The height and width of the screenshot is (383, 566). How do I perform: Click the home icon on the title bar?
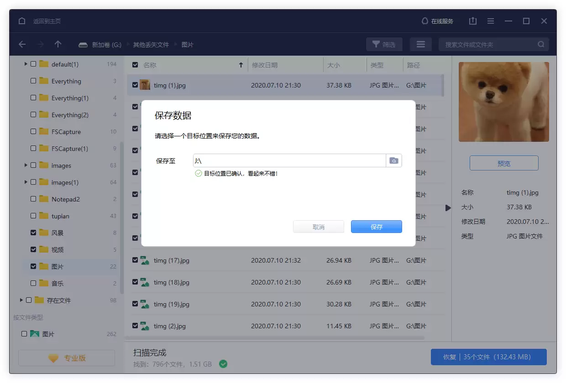coord(21,21)
